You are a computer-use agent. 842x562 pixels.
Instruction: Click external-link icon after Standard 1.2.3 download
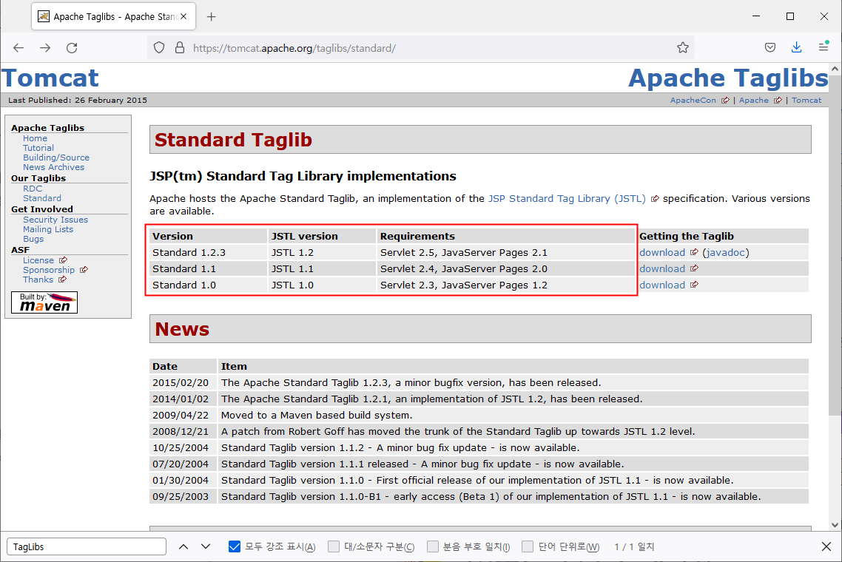[694, 252]
